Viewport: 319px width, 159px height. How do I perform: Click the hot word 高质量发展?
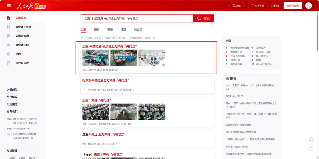236,64
